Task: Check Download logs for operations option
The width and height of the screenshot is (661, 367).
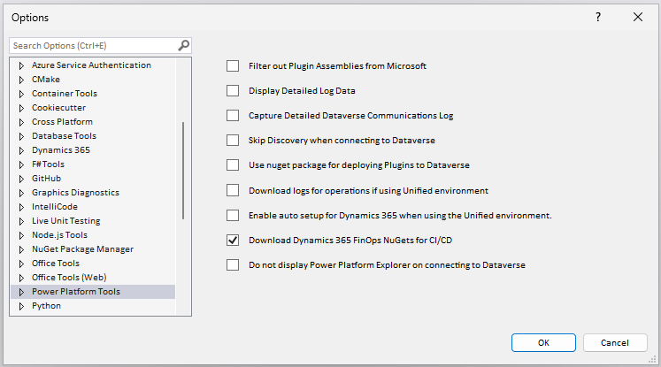Action: pyautogui.click(x=233, y=190)
